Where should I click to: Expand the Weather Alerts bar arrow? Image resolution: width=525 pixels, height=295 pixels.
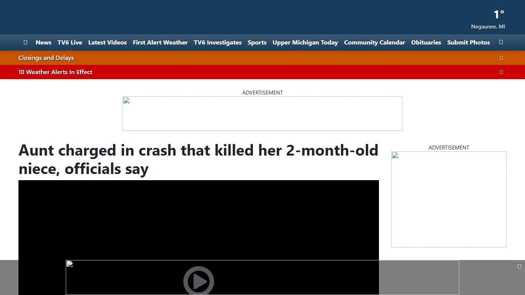(x=501, y=72)
